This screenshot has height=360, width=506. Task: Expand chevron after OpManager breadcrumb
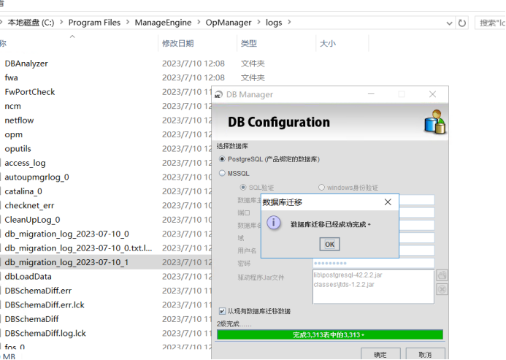click(258, 22)
